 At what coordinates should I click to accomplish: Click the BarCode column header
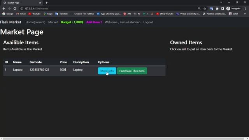tap(35, 62)
